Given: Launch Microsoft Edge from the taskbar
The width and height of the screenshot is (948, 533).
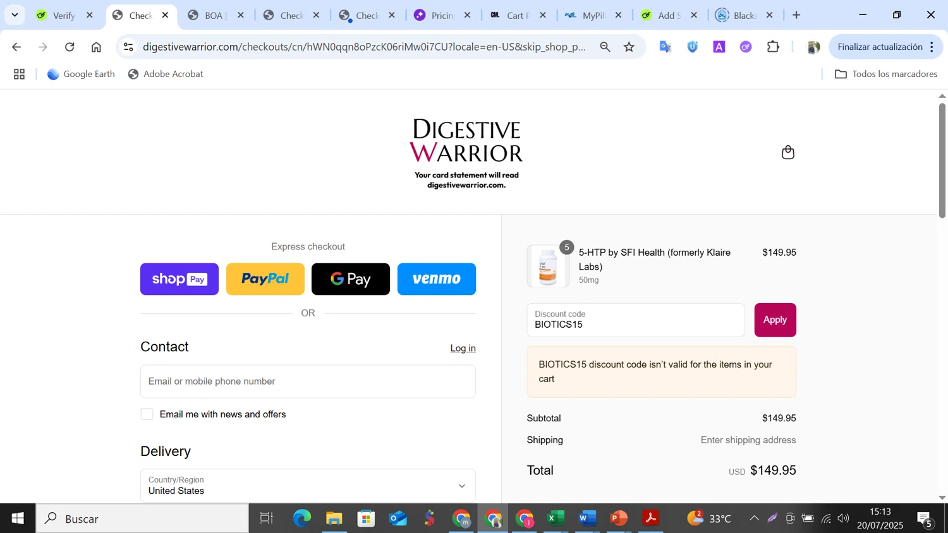Looking at the screenshot, I should point(302,518).
